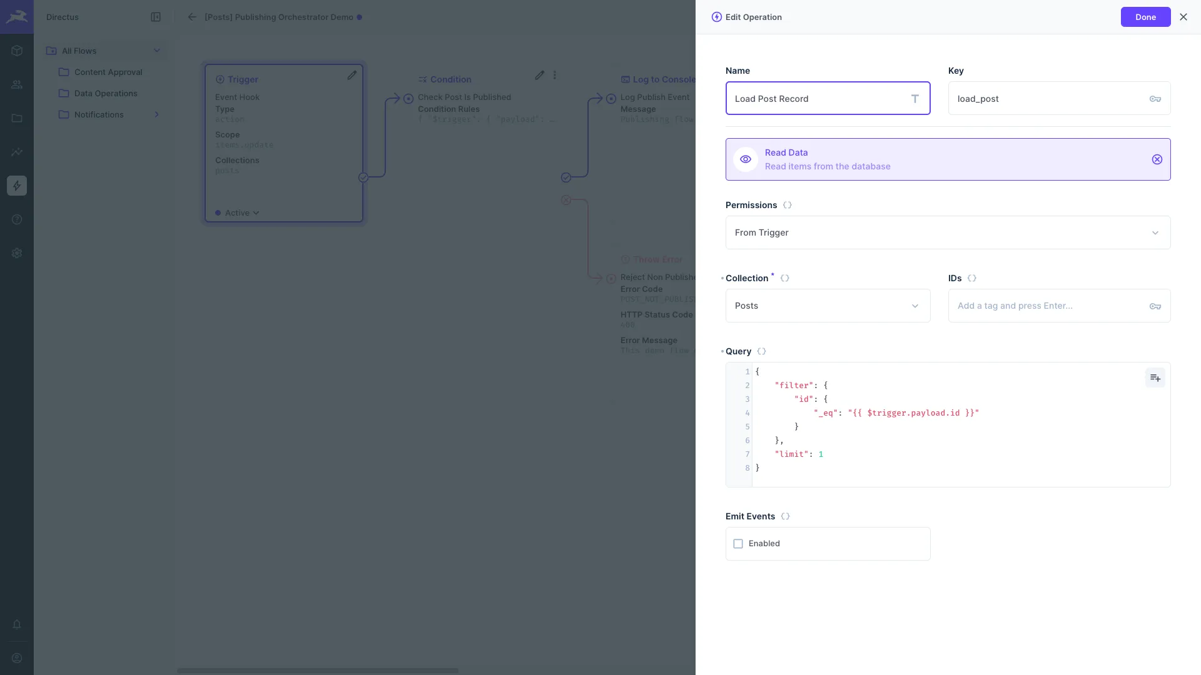The image size is (1201, 675).
Task: Expand the Notifications folder chevron
Action: pyautogui.click(x=157, y=114)
